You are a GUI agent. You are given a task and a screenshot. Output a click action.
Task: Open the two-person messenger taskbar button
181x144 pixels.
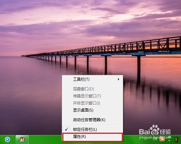(x=22, y=139)
